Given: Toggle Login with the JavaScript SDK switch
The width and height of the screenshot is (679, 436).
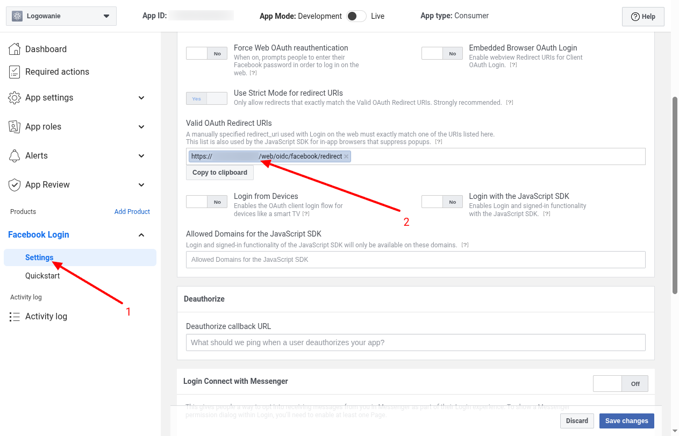Looking at the screenshot, I should (442, 202).
